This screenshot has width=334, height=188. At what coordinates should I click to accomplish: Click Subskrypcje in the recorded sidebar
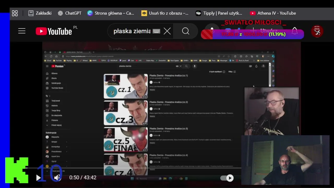coord(56,83)
